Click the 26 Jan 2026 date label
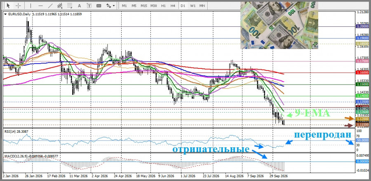Image resolution: width=371 pixels, height=181 pixels. [34, 176]
